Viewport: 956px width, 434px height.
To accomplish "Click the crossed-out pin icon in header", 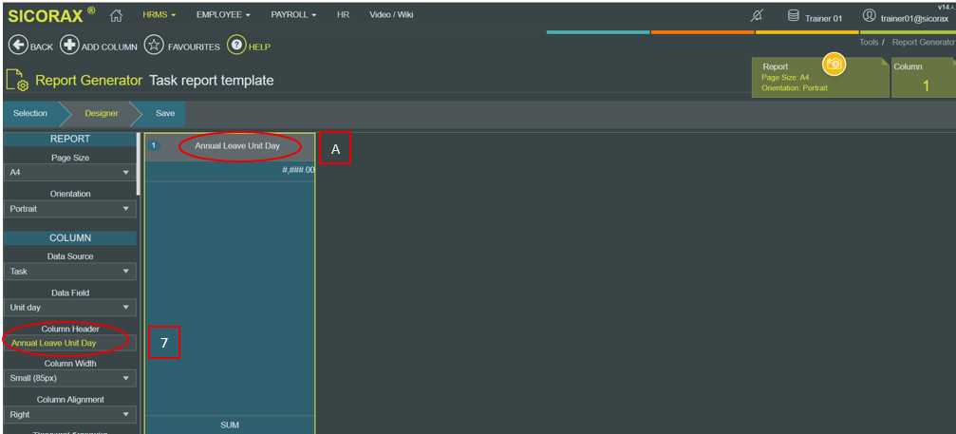I will [757, 16].
